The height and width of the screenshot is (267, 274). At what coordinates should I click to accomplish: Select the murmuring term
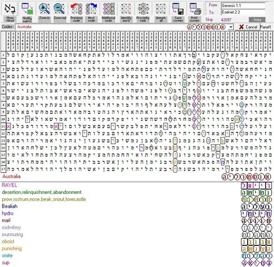[x=13, y=234]
